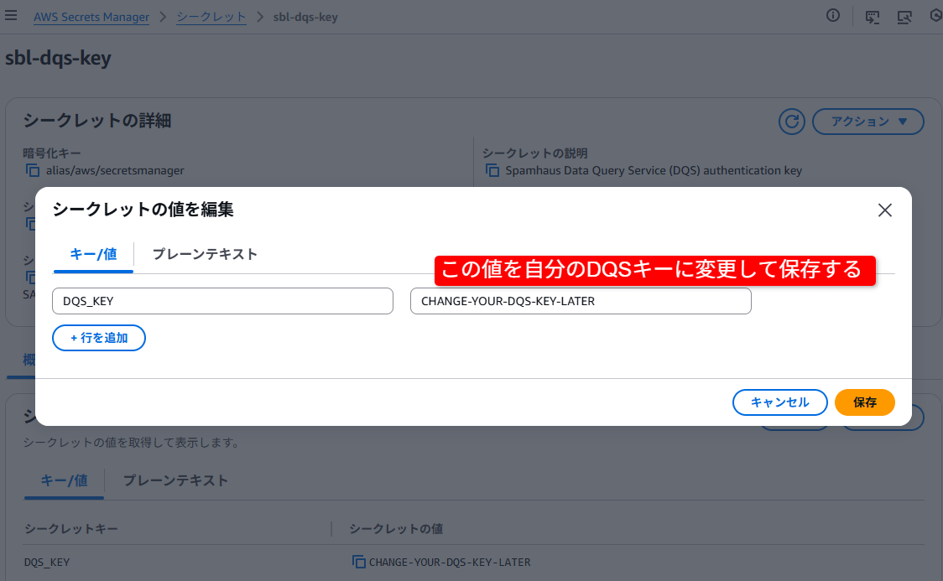The width and height of the screenshot is (943, 581).
Task: Click the DQS_KEY key input field
Action: pyautogui.click(x=222, y=301)
